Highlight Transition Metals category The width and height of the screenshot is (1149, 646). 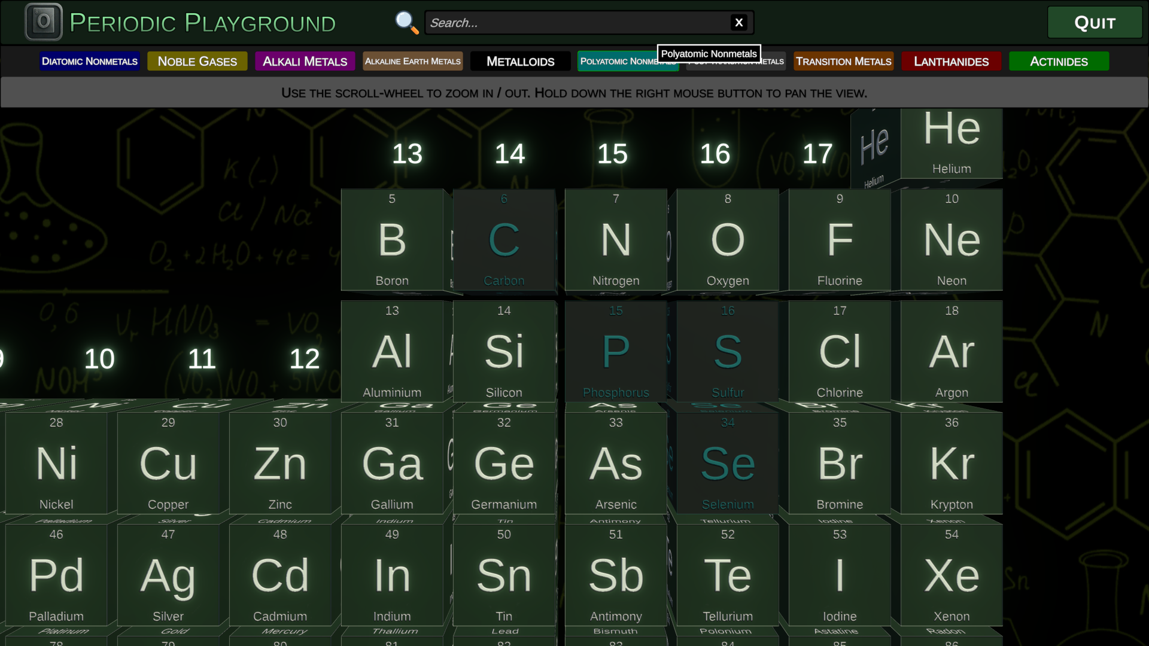click(844, 61)
